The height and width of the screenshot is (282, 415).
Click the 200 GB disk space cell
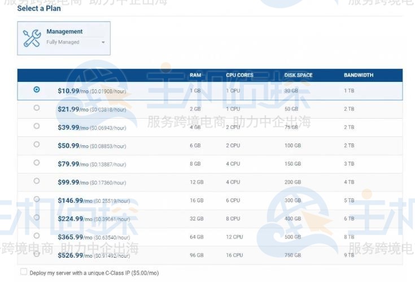[292, 182]
